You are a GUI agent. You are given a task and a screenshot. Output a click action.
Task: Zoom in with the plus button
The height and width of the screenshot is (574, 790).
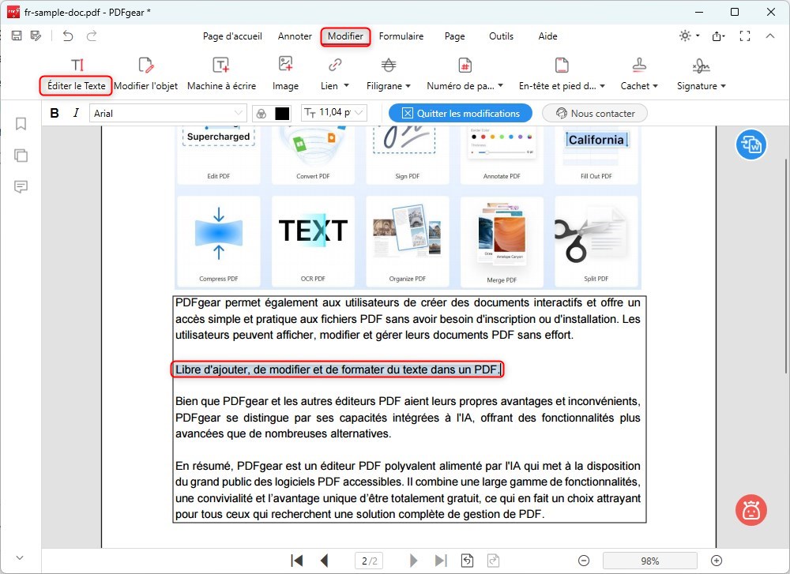(717, 561)
